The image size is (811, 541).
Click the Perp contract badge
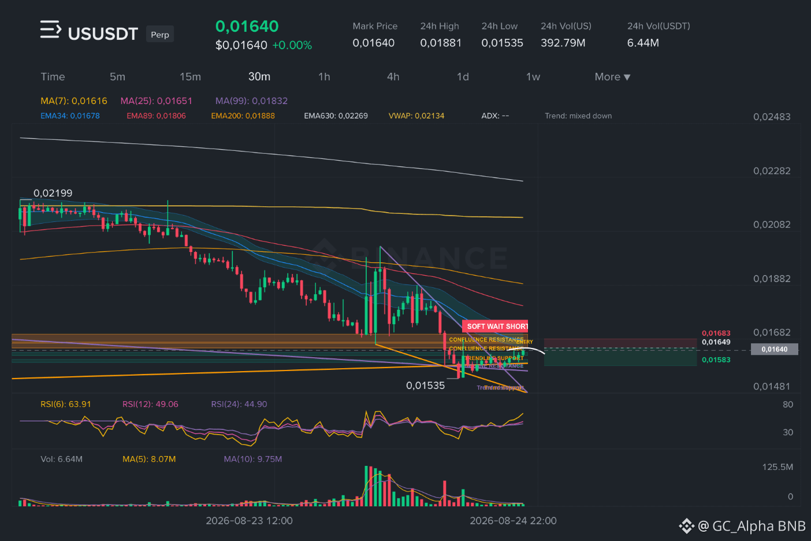click(160, 35)
